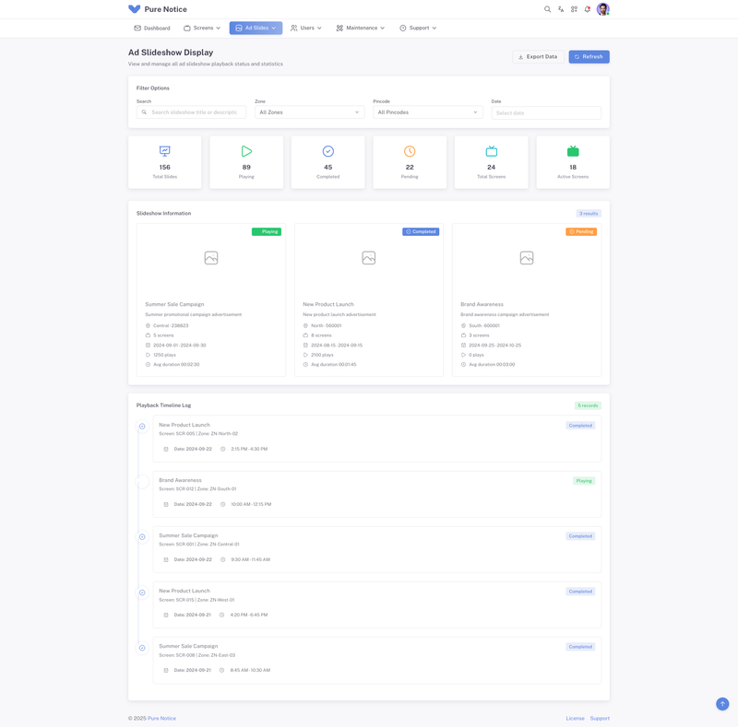This screenshot has width=738, height=727.
Task: Click clock icon beside 10:00 AM - 12:15 PM
Action: [223, 504]
